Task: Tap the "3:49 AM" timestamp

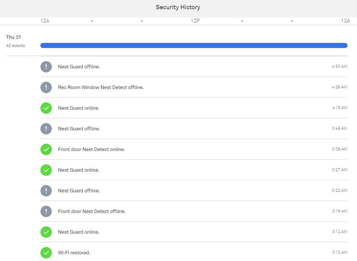Action: tap(339, 129)
